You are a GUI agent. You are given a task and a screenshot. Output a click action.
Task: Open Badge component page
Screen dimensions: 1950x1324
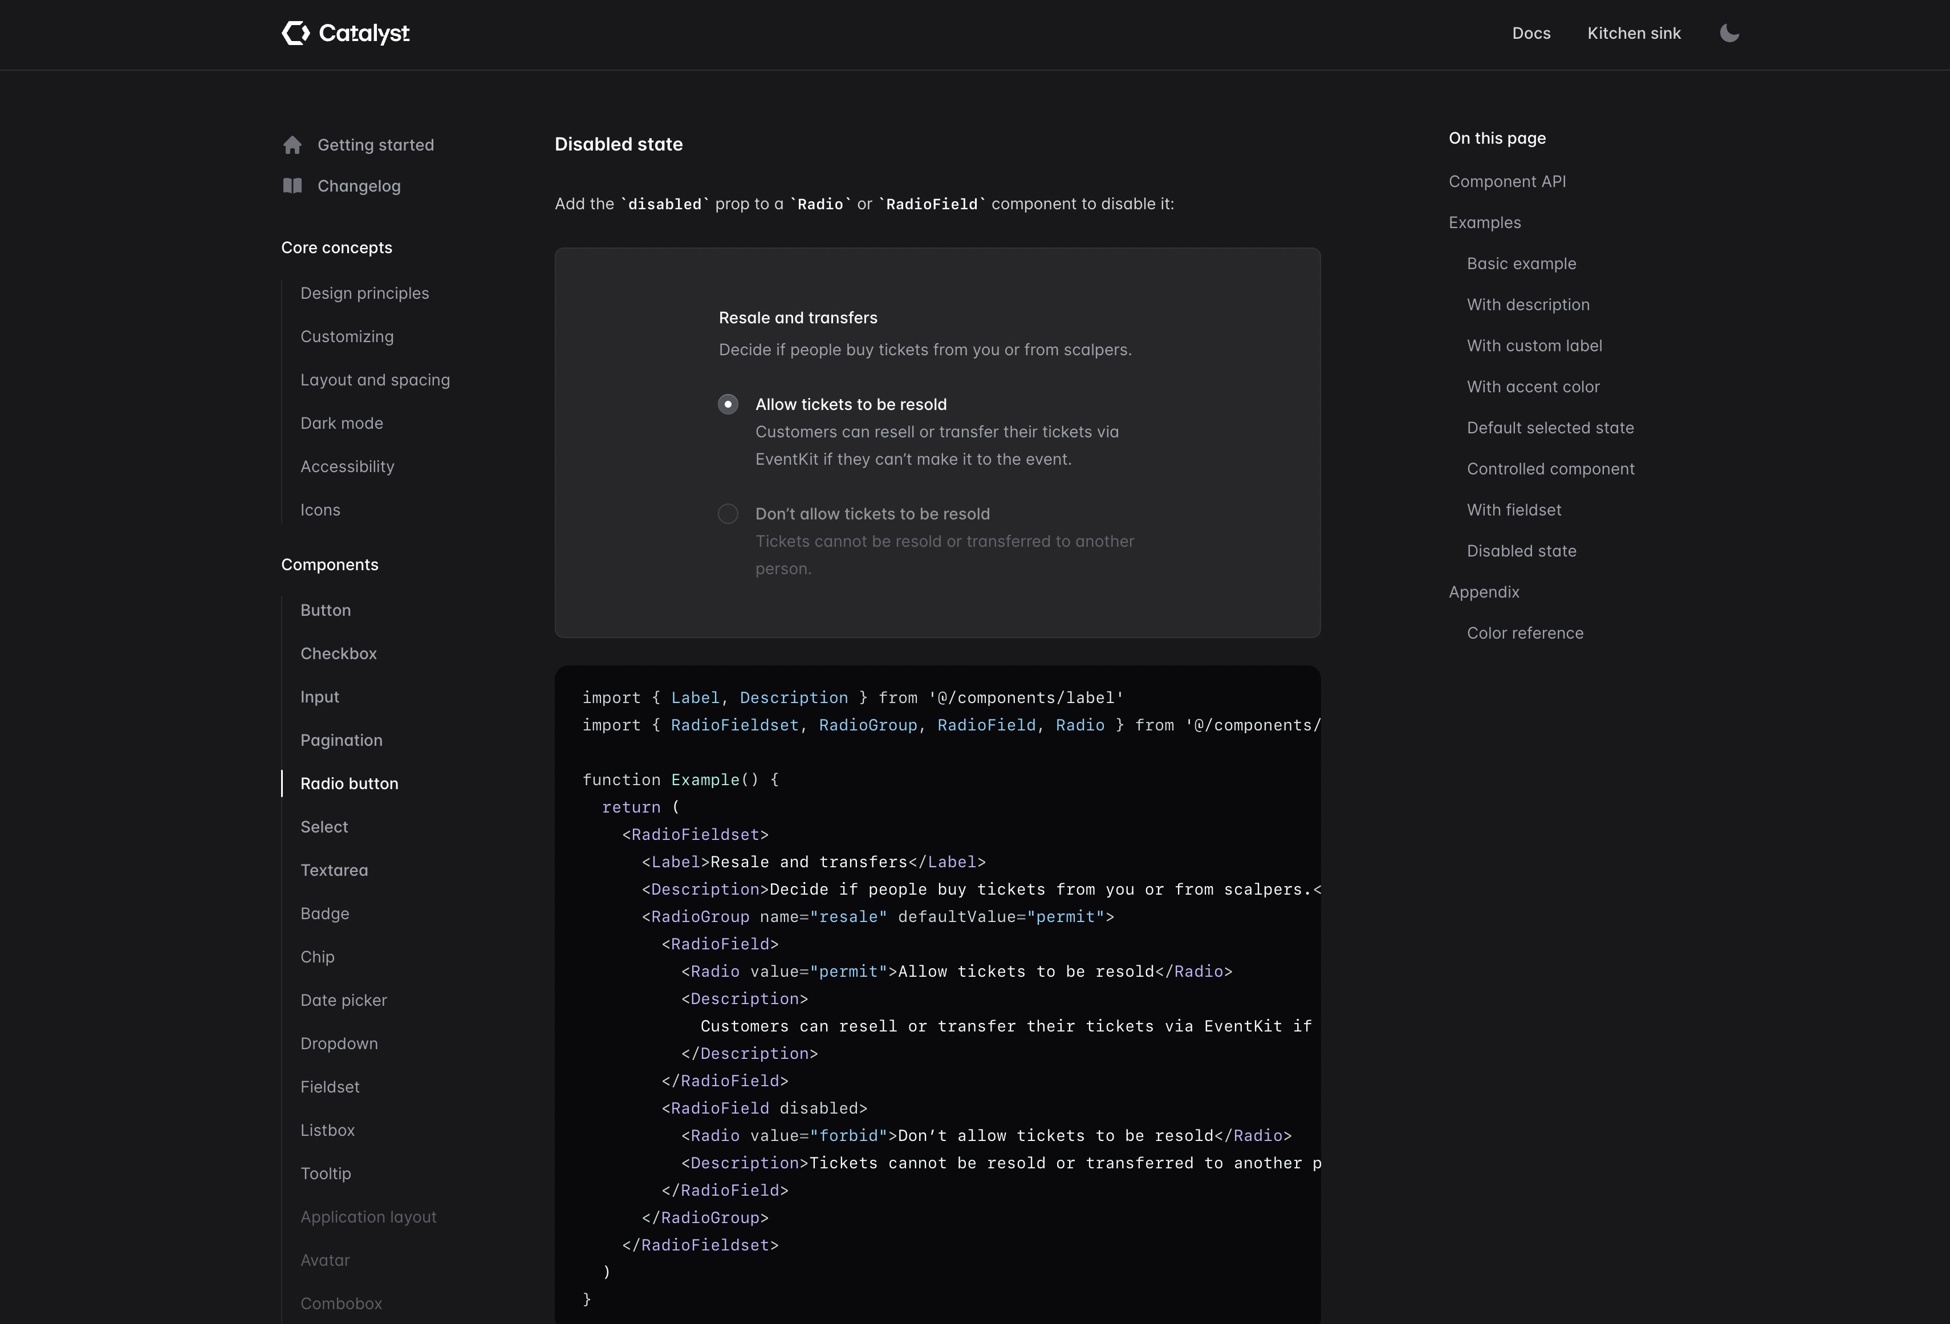pyautogui.click(x=325, y=913)
